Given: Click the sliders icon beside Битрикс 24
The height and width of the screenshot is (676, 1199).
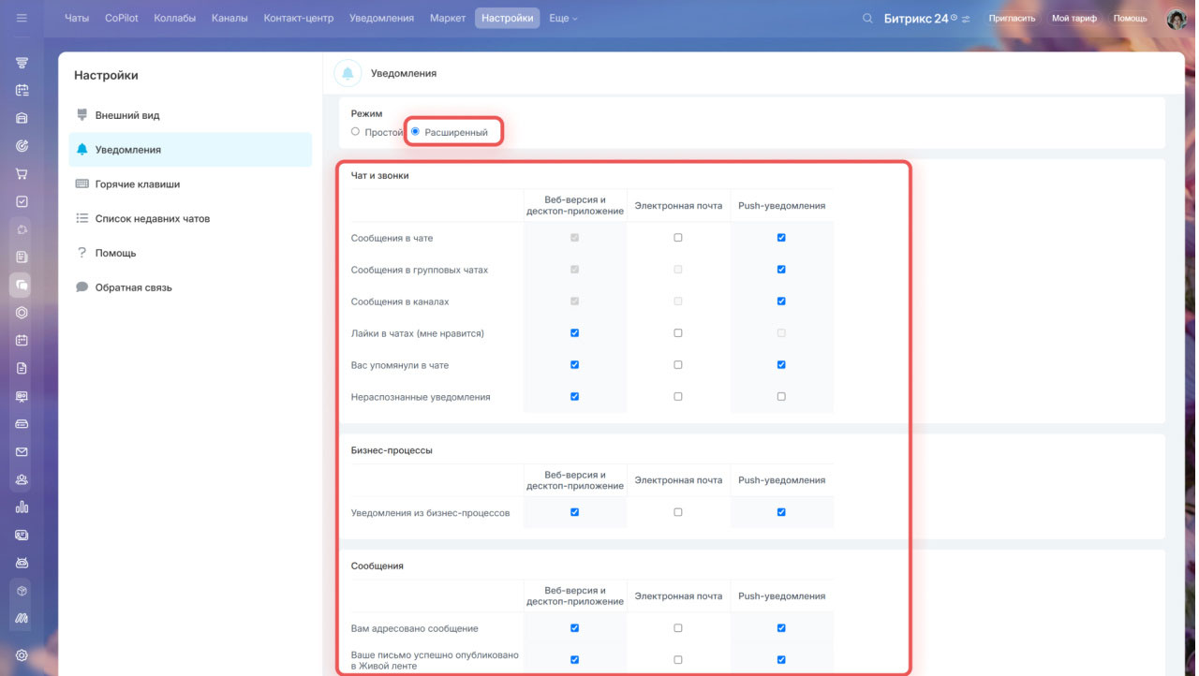Looking at the screenshot, I should point(966,19).
